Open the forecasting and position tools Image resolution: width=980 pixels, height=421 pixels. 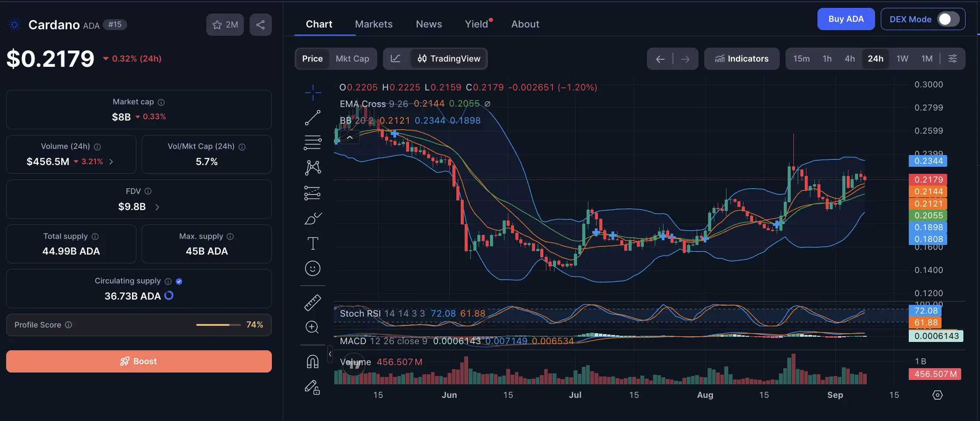[x=313, y=193]
